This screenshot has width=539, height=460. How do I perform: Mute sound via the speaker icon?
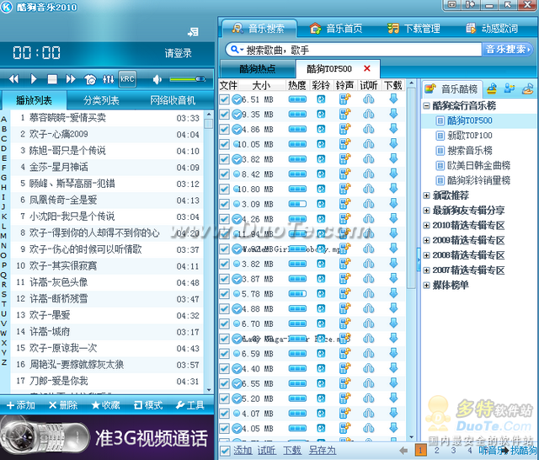click(x=157, y=79)
